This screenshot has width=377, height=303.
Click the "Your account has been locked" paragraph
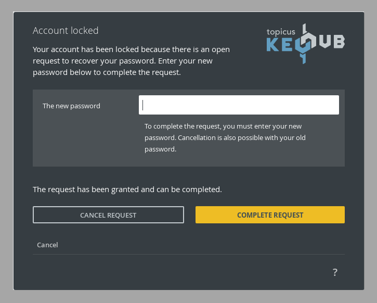[x=131, y=61]
